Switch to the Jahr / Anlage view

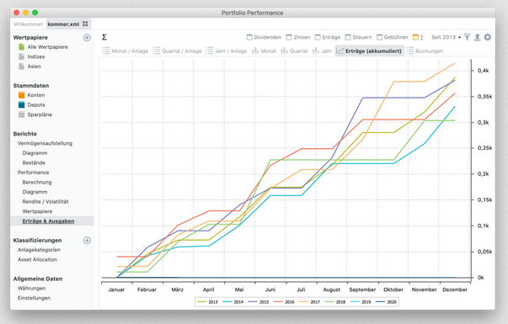pos(227,50)
